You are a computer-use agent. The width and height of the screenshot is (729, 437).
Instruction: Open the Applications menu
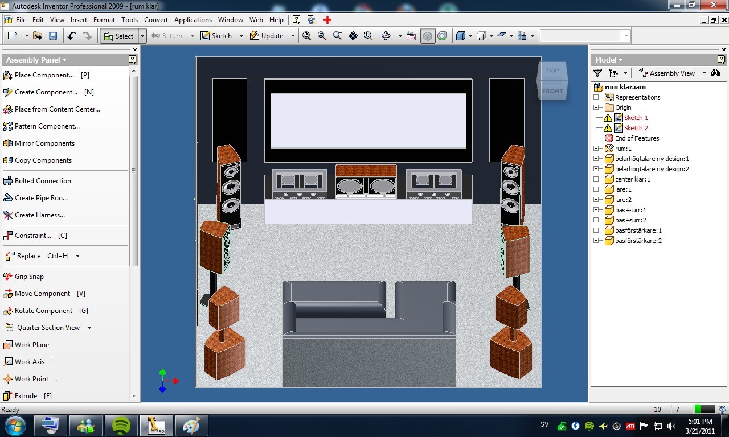[193, 20]
